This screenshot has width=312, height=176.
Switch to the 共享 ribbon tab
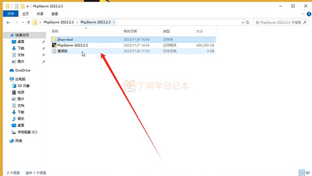[40, 14]
